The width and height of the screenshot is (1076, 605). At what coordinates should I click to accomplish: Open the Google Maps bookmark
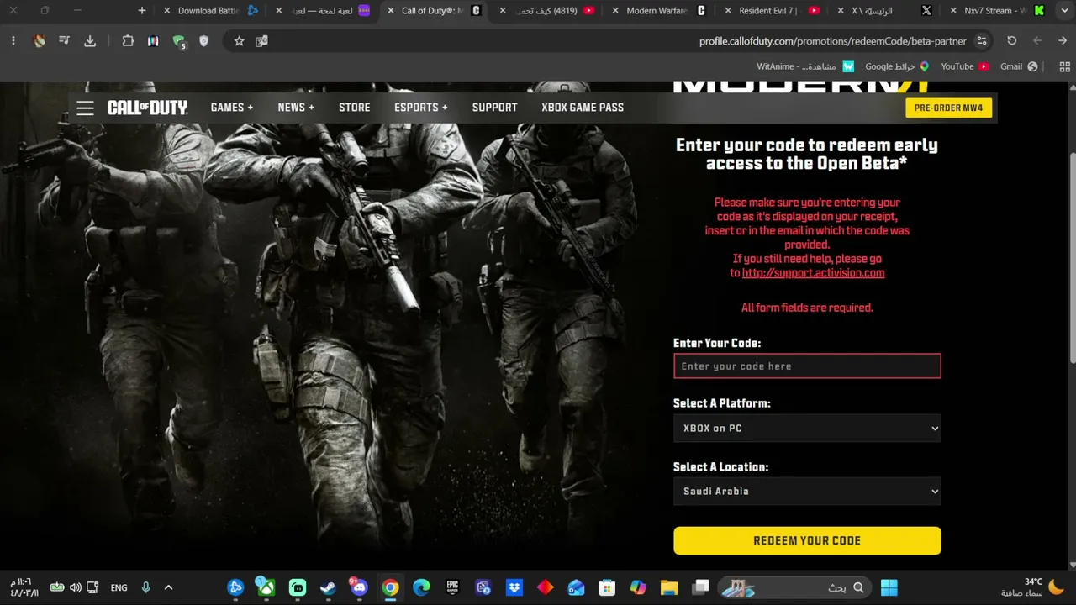(x=897, y=66)
